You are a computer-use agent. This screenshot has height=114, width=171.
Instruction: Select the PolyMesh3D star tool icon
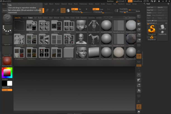[x=162, y=33]
